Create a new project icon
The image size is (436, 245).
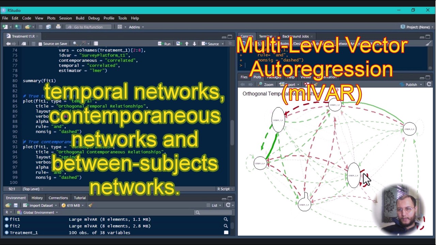19,27
